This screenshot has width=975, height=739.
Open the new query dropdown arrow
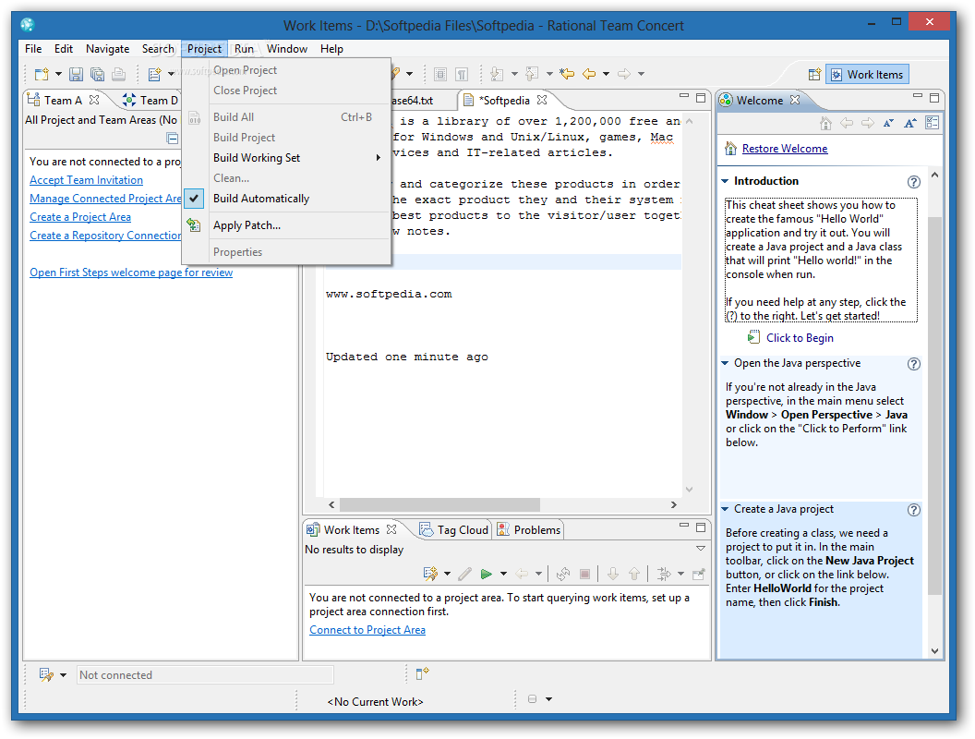tap(447, 574)
